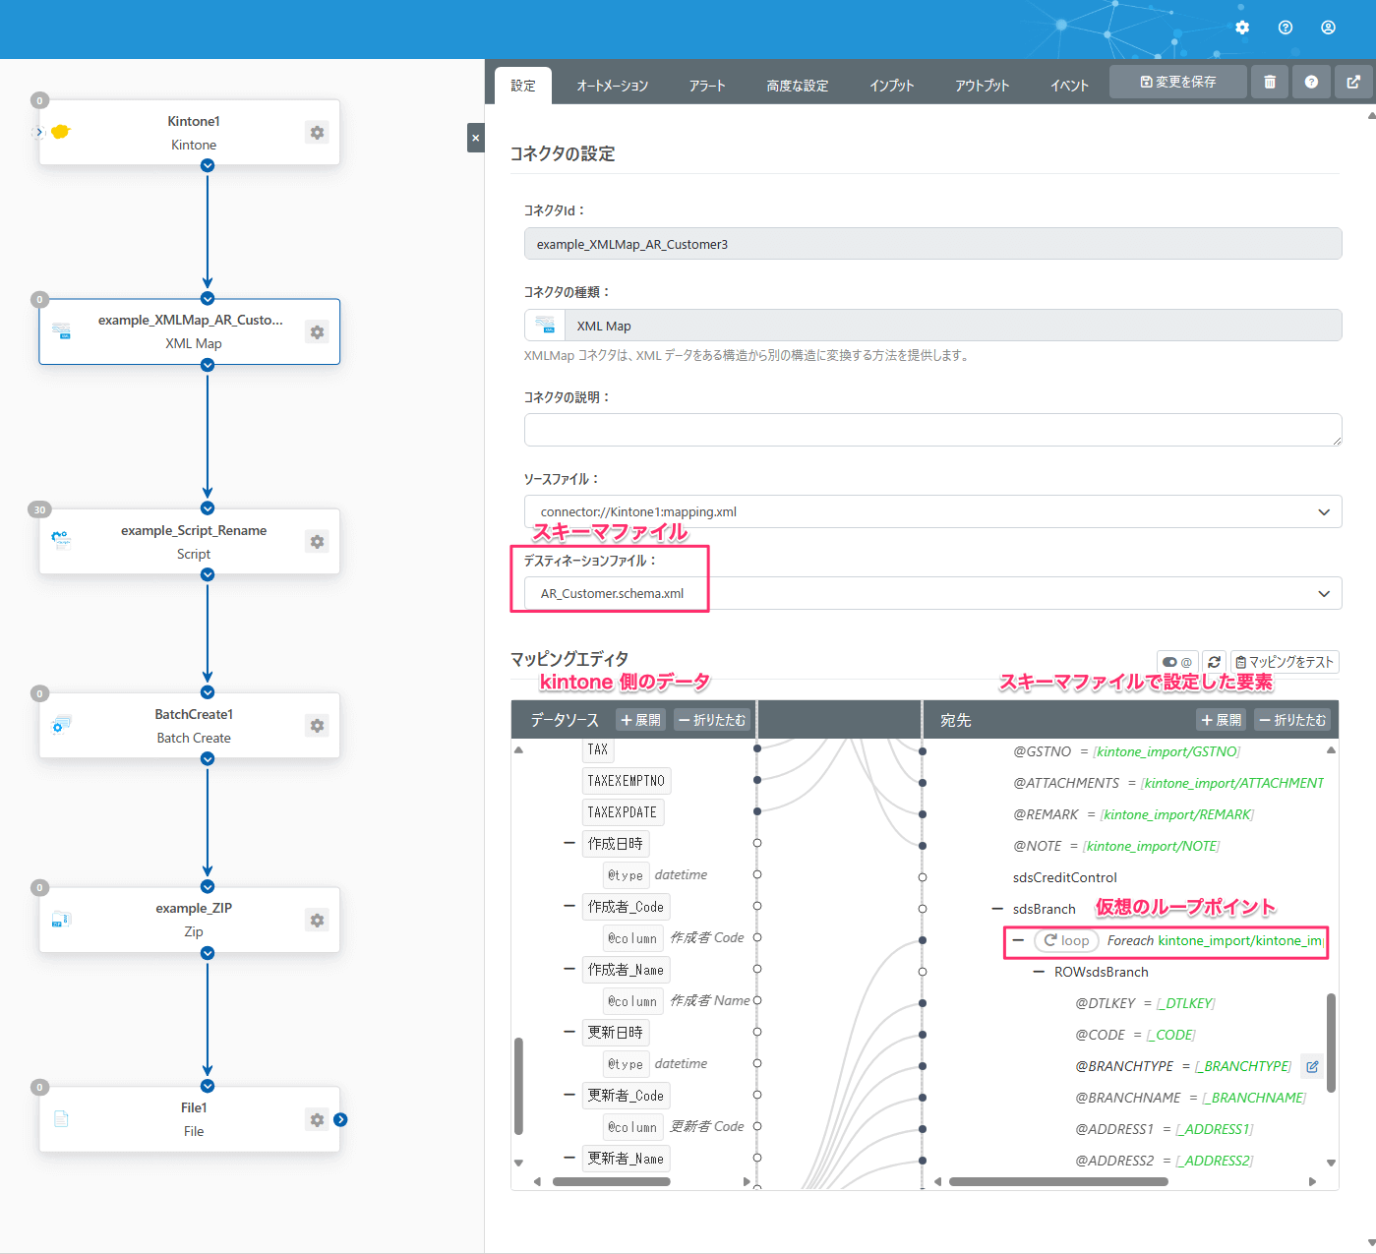Click the output port arrow on File1

click(340, 1119)
